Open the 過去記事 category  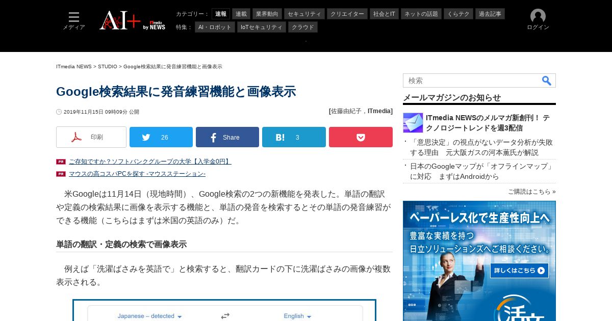[x=490, y=14]
